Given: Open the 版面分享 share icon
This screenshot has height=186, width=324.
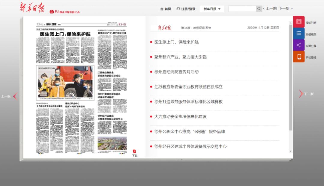Looking at the screenshot, I should coord(298,45).
